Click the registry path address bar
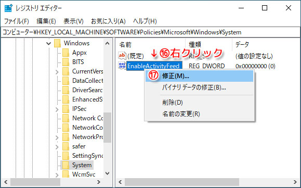301x188 pixels. click(150, 32)
